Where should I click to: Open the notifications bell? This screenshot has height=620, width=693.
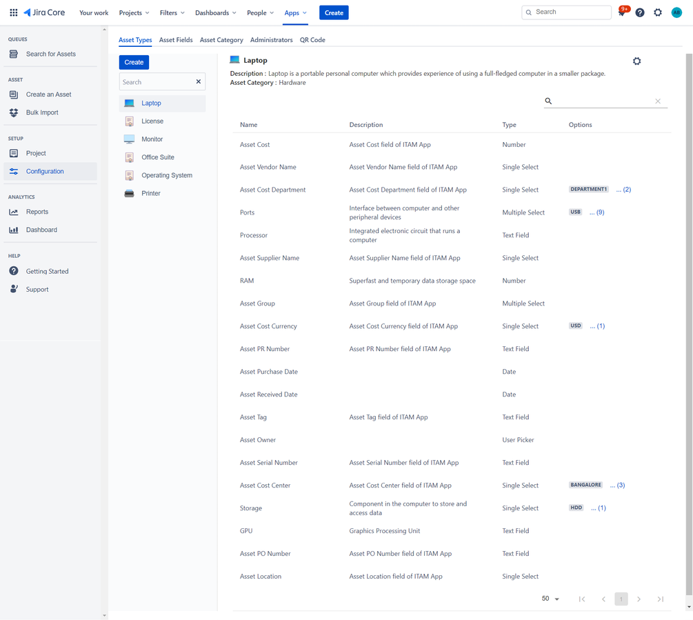tap(622, 12)
